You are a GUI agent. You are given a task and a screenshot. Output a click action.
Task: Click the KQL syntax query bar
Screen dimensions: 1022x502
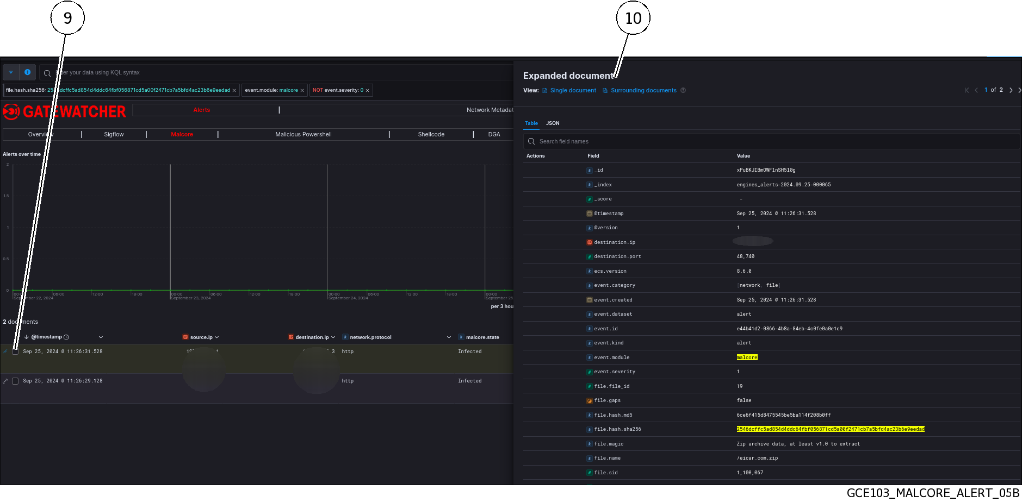[x=163, y=72]
